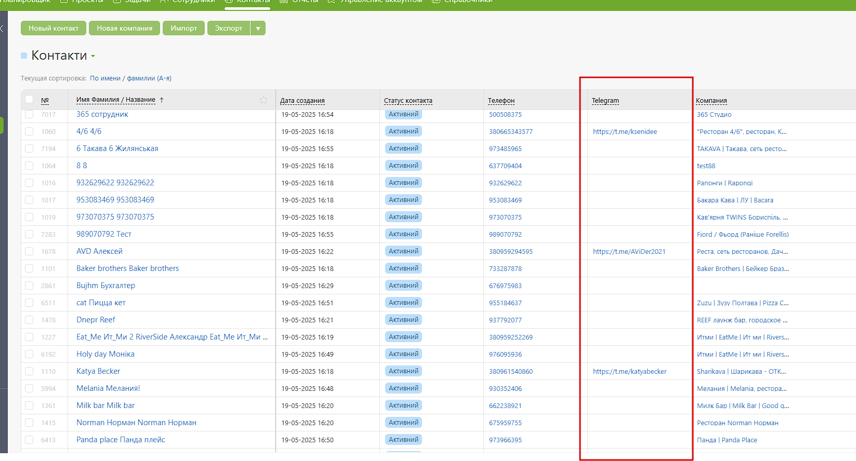Toggle the select-all checkbox in the table header
The image size is (856, 461).
tap(29, 100)
